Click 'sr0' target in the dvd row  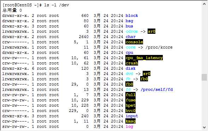[x=147, y=74]
